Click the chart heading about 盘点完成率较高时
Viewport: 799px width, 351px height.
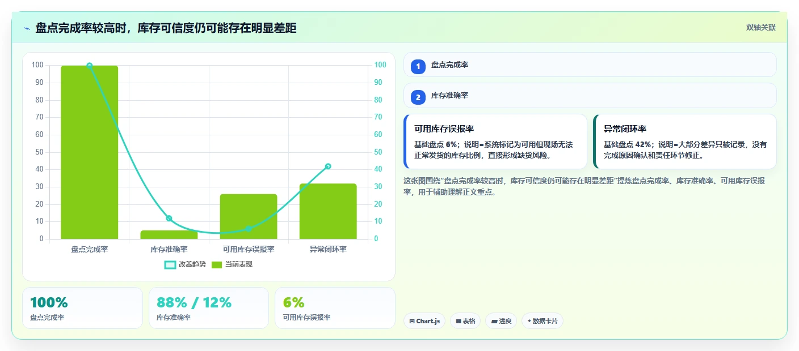coord(166,28)
